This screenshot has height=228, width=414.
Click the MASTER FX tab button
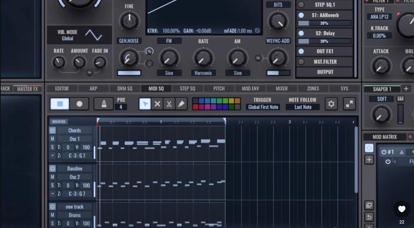(x=27, y=89)
